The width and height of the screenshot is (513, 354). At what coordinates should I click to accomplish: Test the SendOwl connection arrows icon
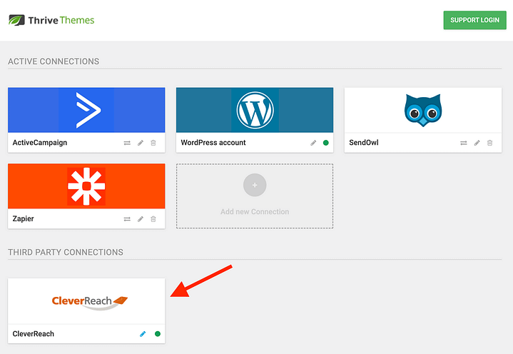(464, 143)
